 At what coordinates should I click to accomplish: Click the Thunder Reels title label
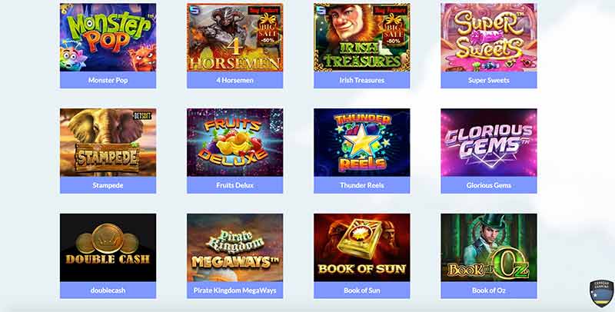361,185
